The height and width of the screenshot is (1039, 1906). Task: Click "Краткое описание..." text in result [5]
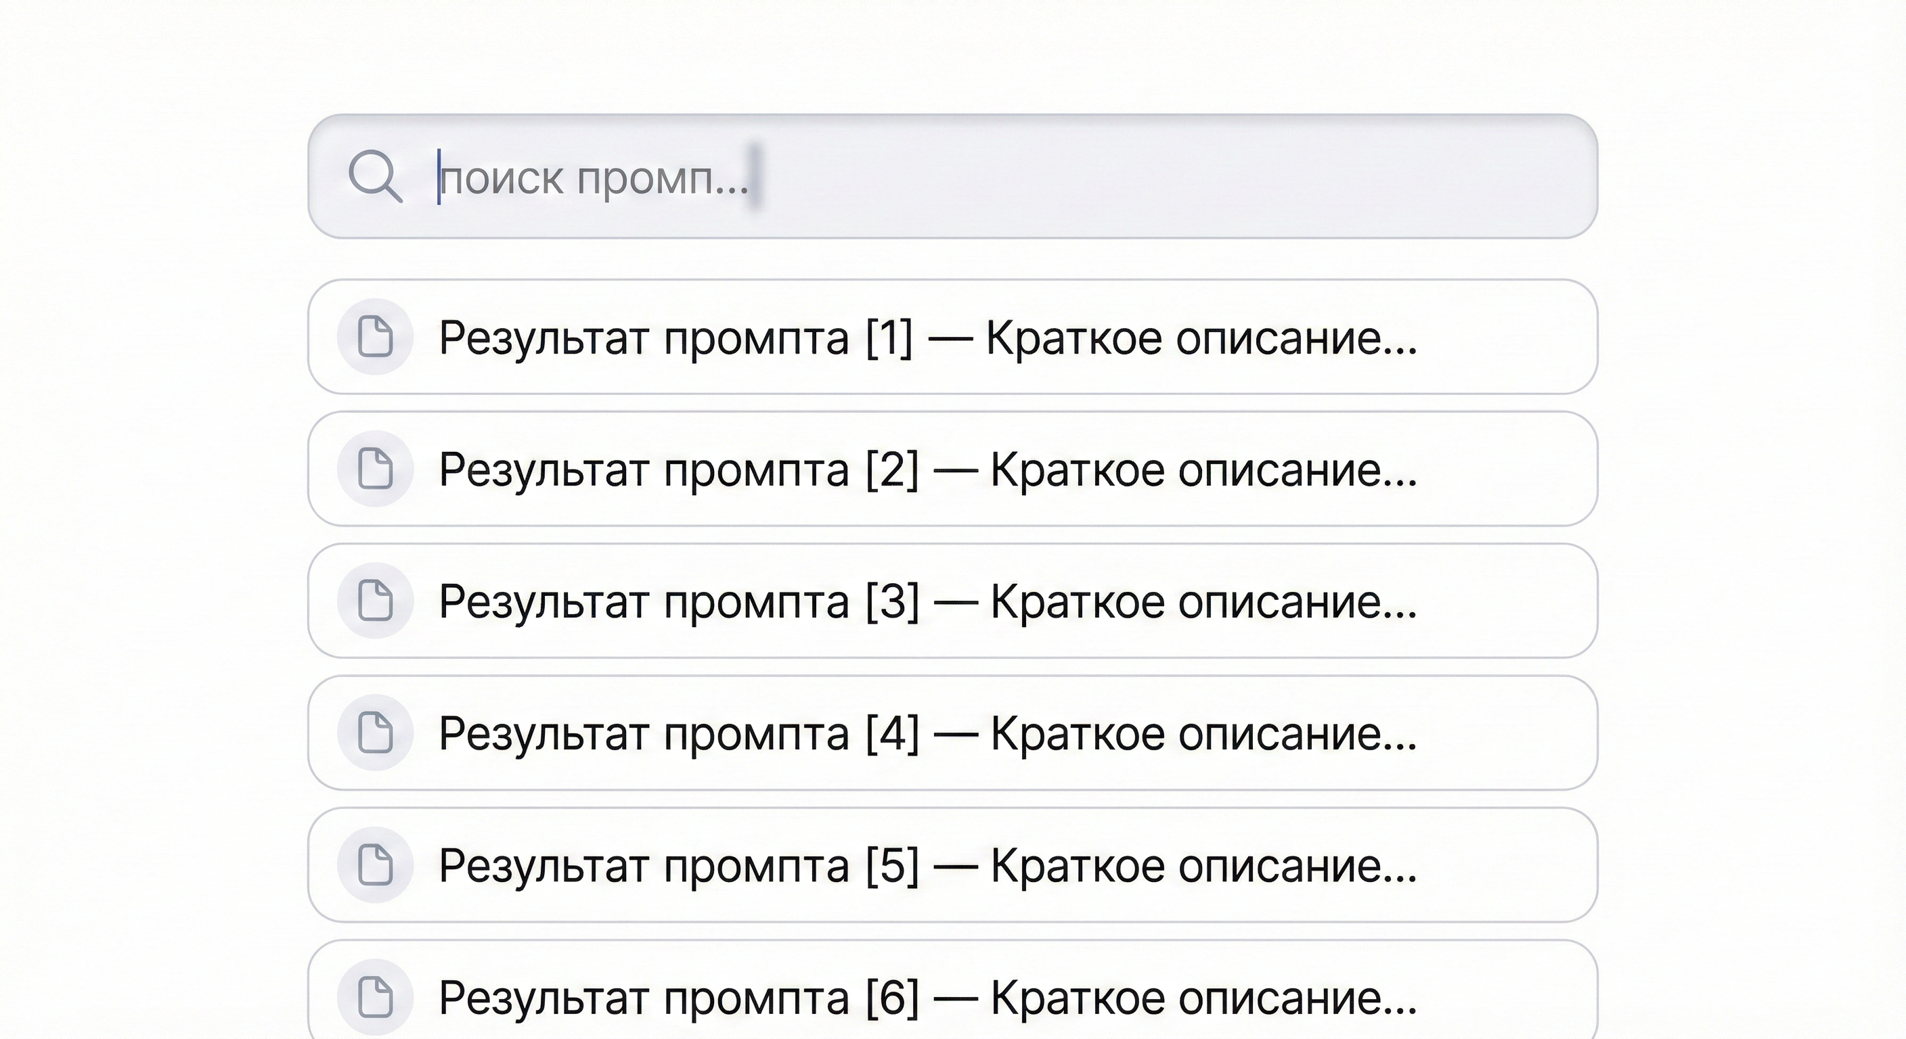click(1204, 865)
